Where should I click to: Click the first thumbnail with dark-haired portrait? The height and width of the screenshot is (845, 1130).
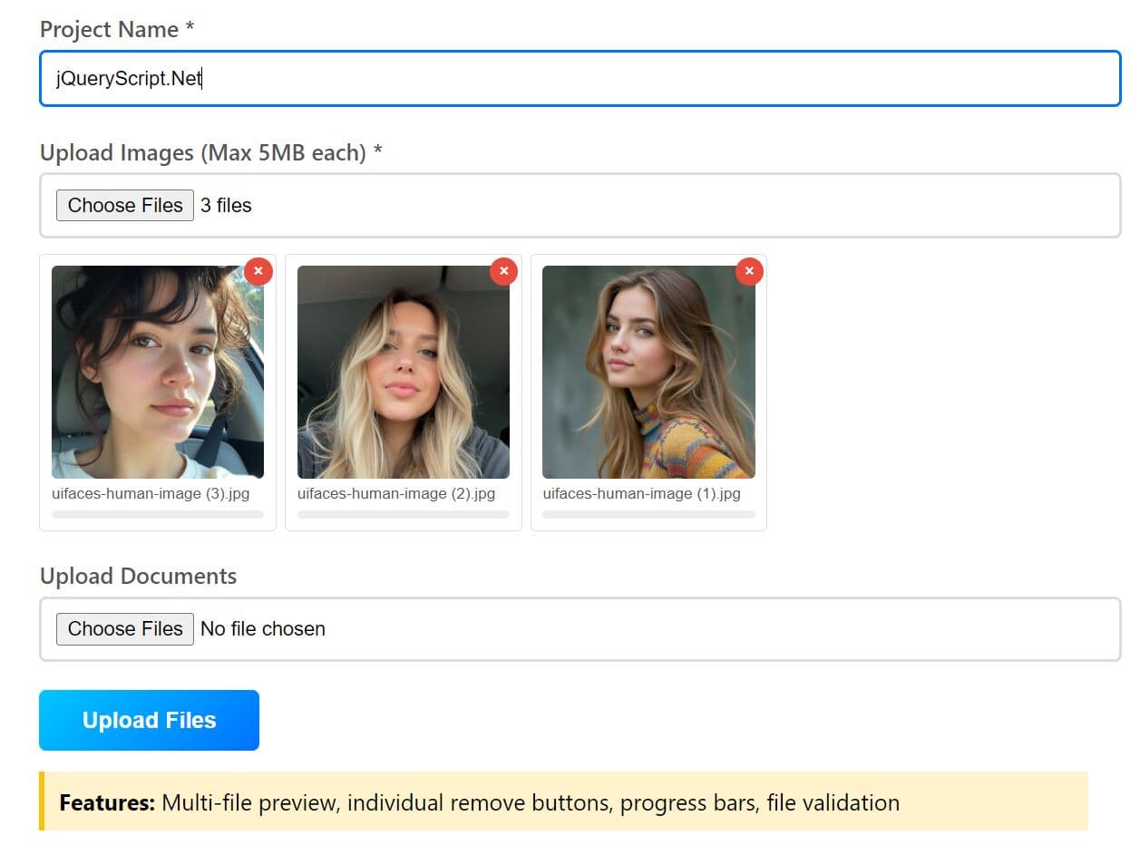pyautogui.click(x=158, y=372)
